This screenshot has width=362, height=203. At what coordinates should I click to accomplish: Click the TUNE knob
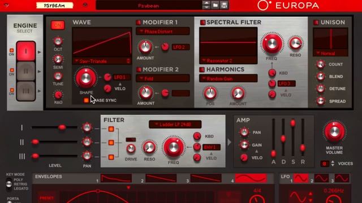coord(58,76)
